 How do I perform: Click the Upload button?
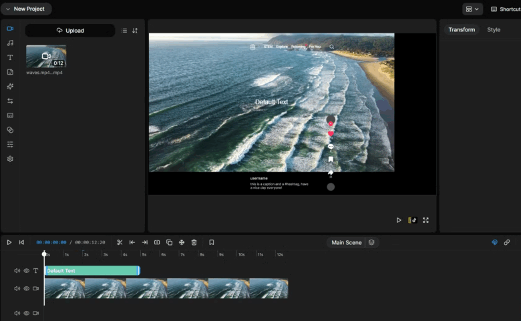[70, 31]
